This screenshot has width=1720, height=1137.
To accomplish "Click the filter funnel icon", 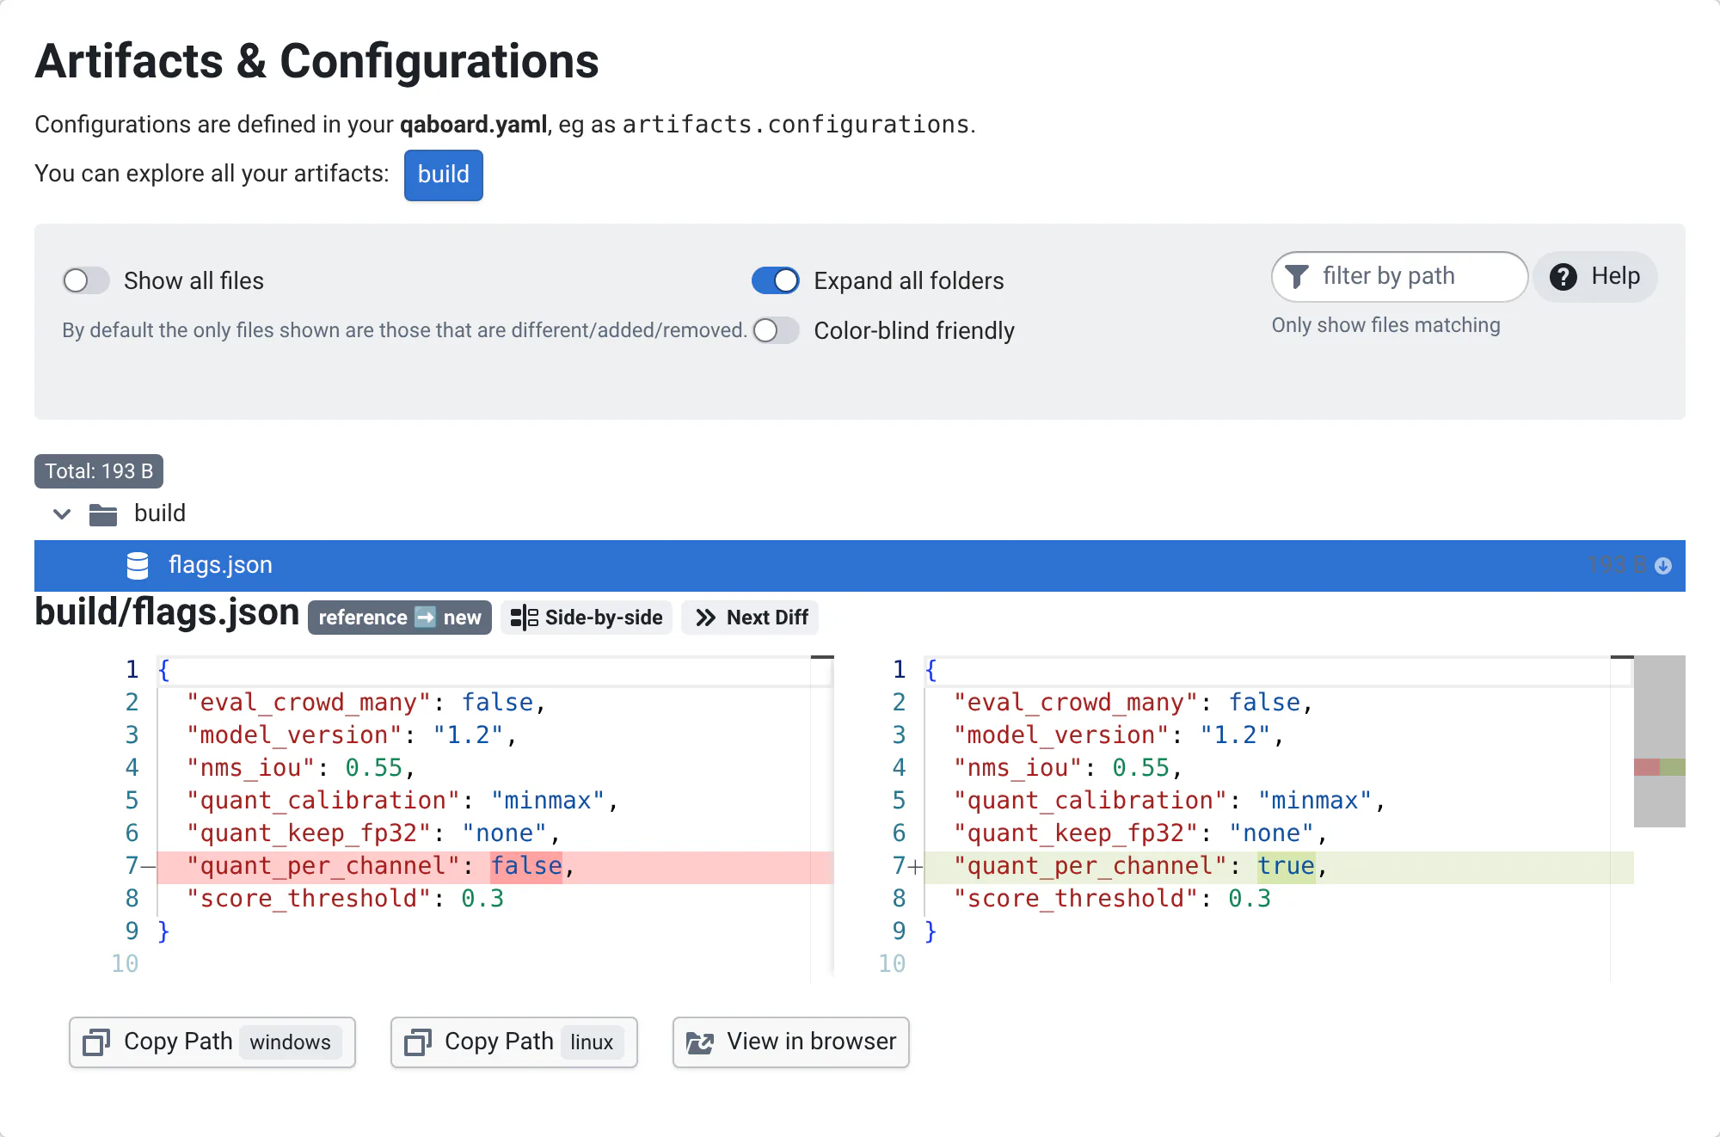I will [1296, 276].
